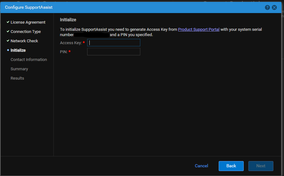Focus the Access Key input field
The height and width of the screenshot is (176, 284).
114,43
